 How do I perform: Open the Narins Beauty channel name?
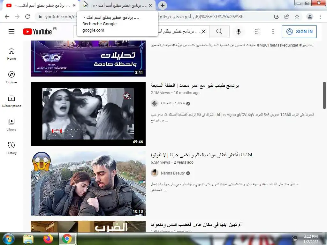pos(173,173)
